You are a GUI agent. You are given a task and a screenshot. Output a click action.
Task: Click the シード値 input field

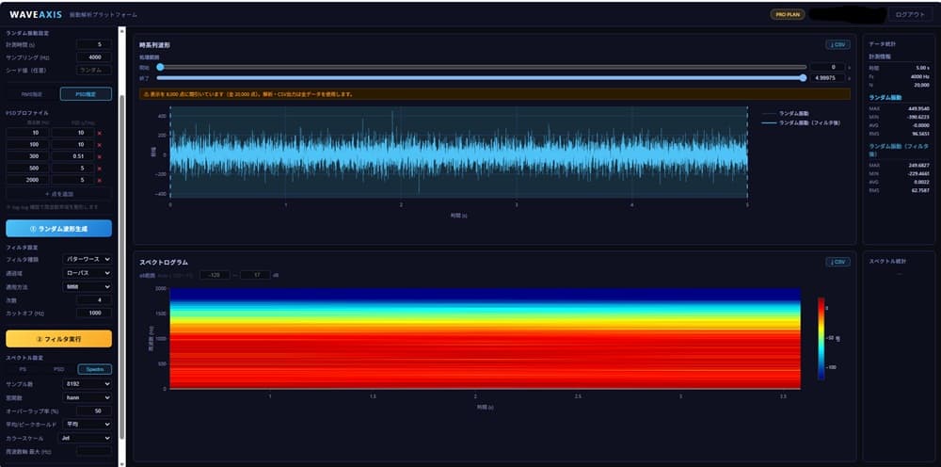pyautogui.click(x=93, y=71)
